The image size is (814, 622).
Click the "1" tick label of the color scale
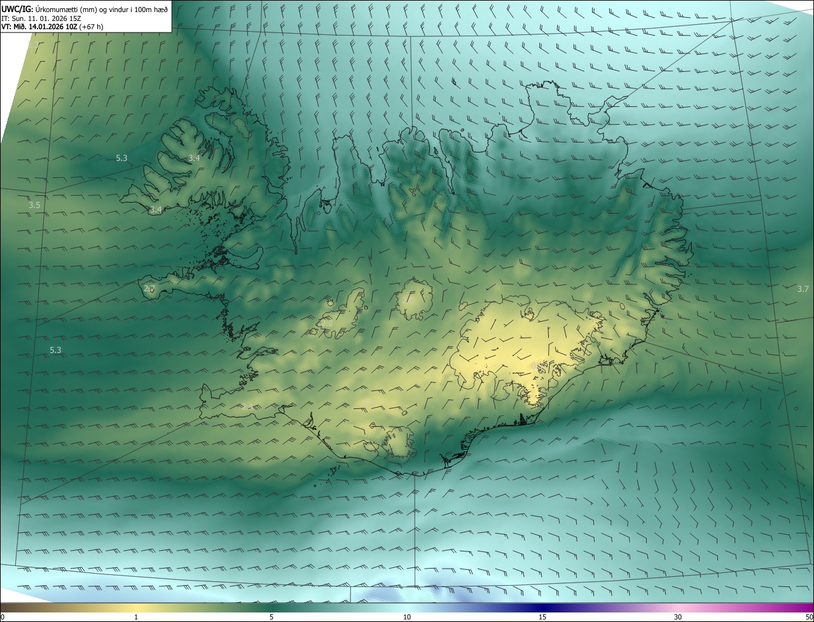[136, 617]
